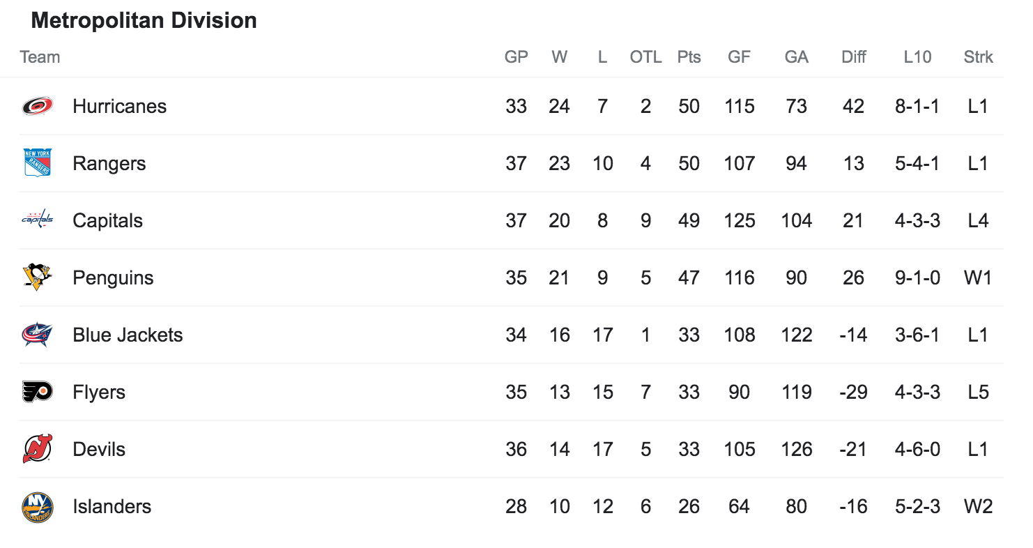Click the Islanders team logo
The height and width of the screenshot is (548, 1033).
click(x=37, y=507)
